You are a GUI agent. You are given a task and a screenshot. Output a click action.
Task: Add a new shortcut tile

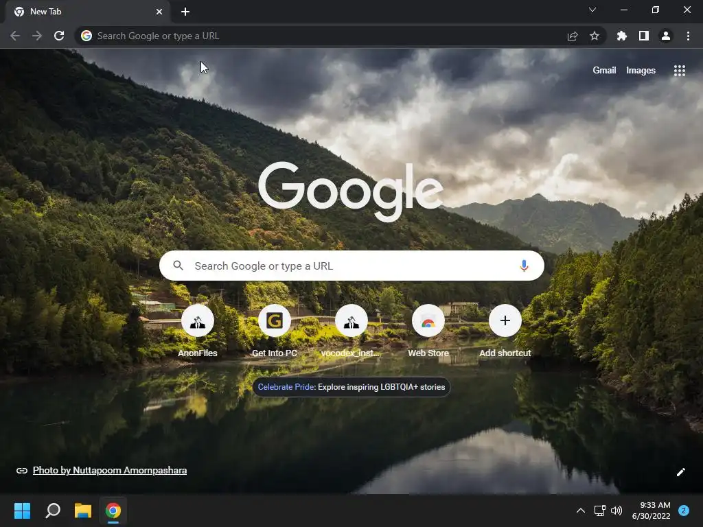505,331
